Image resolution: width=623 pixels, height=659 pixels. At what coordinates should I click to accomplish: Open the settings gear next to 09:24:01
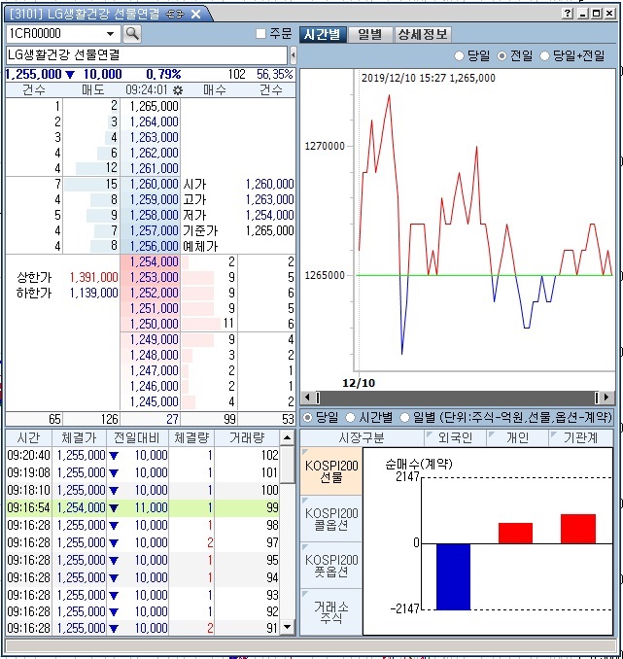(178, 89)
